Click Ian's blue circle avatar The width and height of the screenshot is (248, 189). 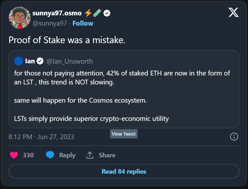(19, 60)
